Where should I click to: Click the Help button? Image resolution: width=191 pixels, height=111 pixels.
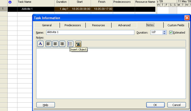46,105
